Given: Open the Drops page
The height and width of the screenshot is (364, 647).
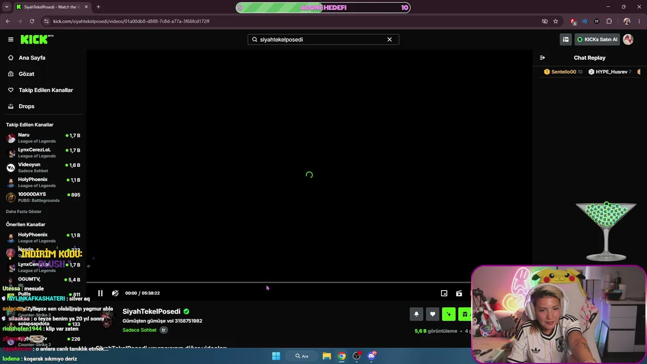Looking at the screenshot, I should coord(26,106).
